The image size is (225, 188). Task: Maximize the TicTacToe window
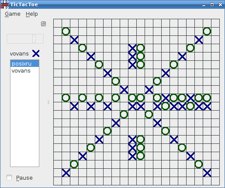pos(212,5)
